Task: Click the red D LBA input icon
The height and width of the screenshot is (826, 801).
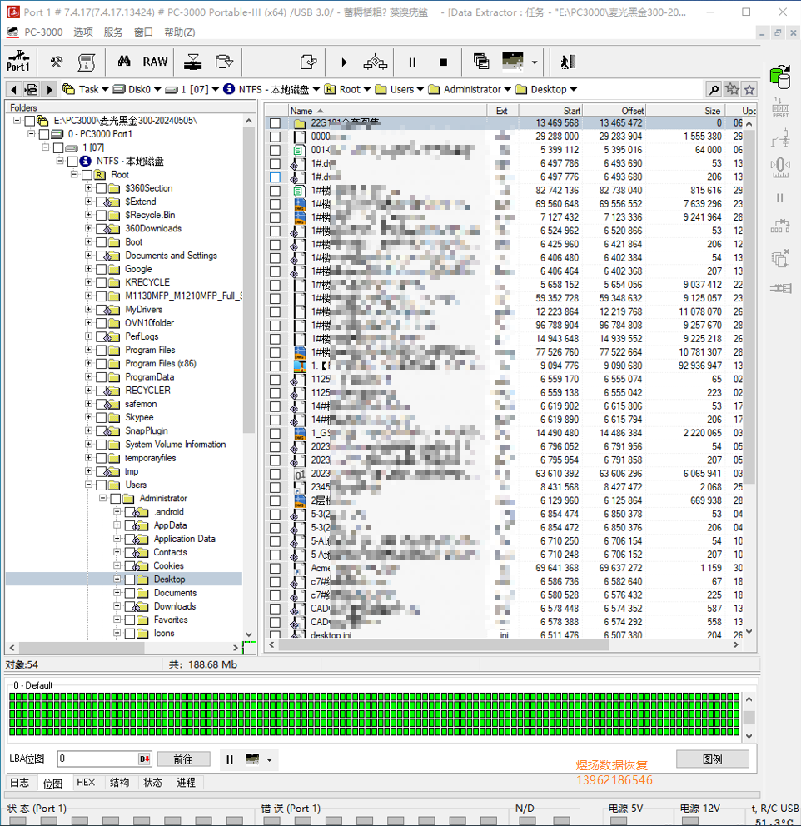Action: pos(144,759)
